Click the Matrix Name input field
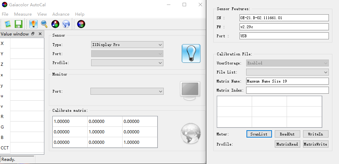The image size is (339, 164). (287, 81)
